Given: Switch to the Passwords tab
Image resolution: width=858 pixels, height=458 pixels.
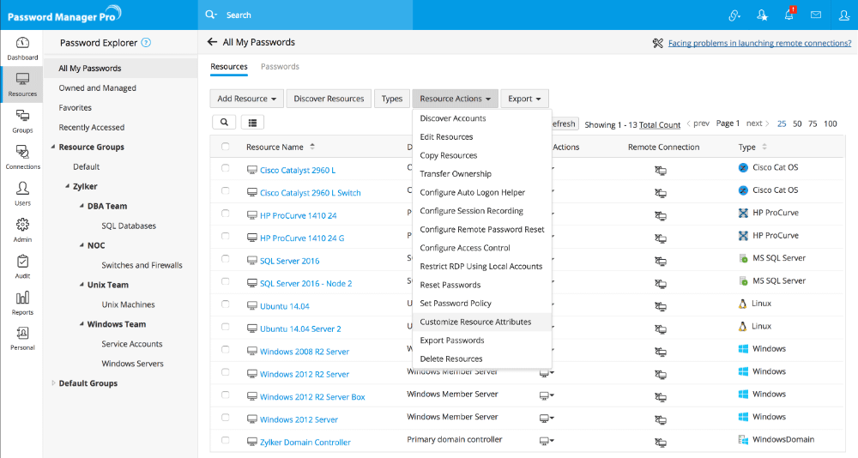Looking at the screenshot, I should tap(280, 66).
